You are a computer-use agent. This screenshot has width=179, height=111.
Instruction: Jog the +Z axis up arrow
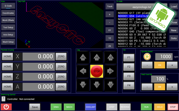pyautogui.click(x=110, y=58)
